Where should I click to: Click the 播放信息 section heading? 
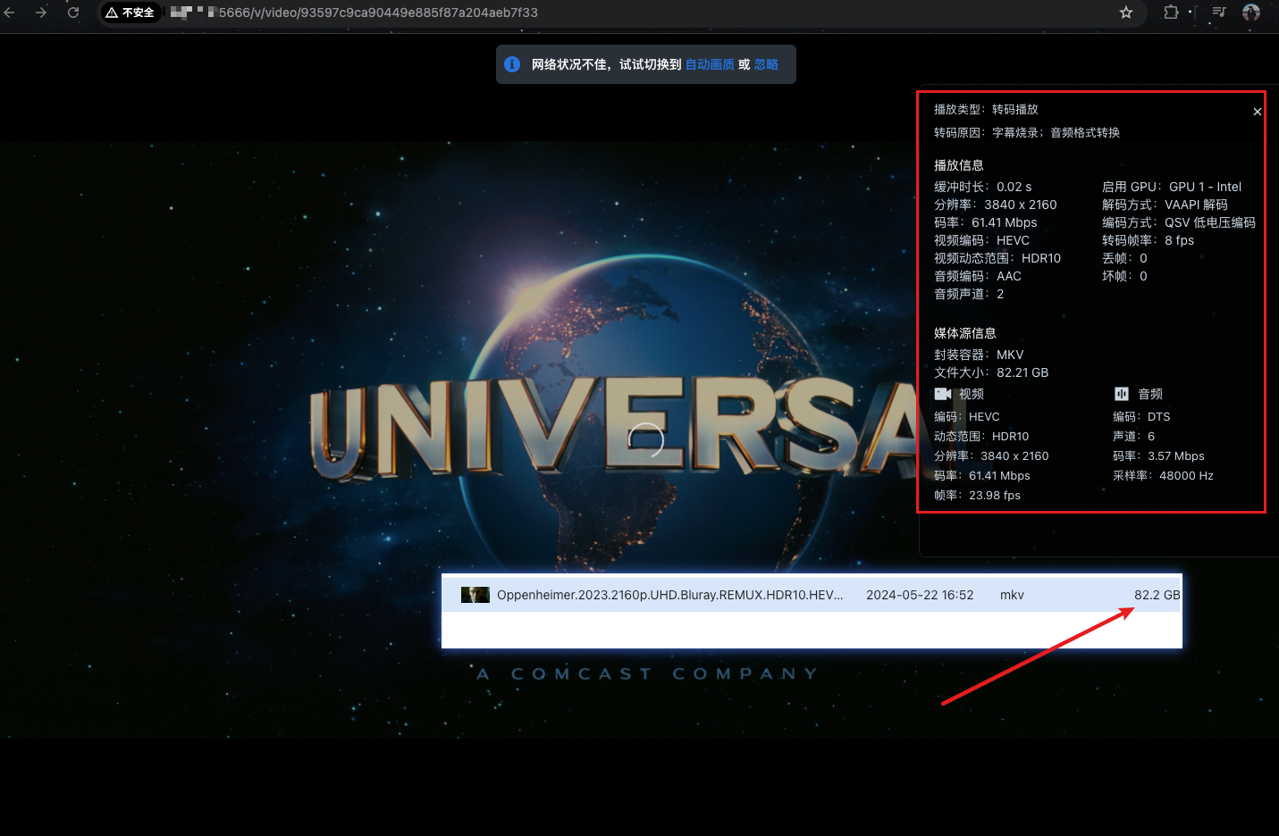(x=959, y=165)
